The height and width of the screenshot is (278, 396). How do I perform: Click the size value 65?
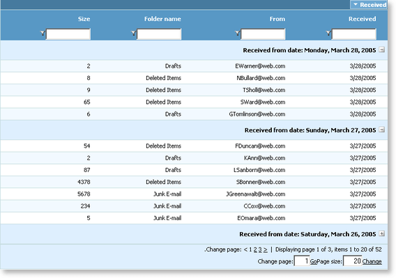(87, 102)
